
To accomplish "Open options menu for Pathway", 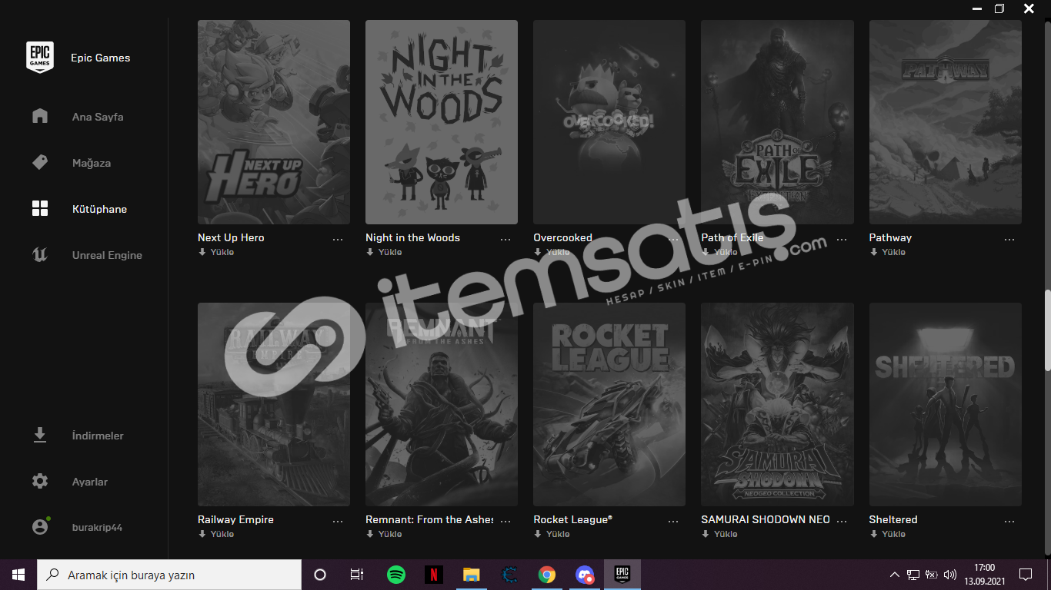I will (1009, 239).
